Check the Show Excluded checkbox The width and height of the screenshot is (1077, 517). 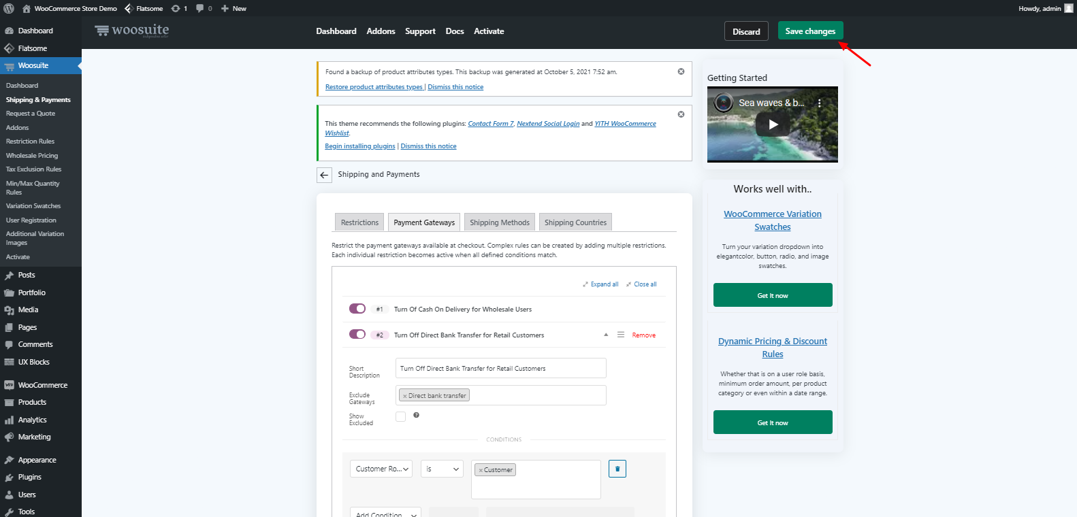coord(401,416)
